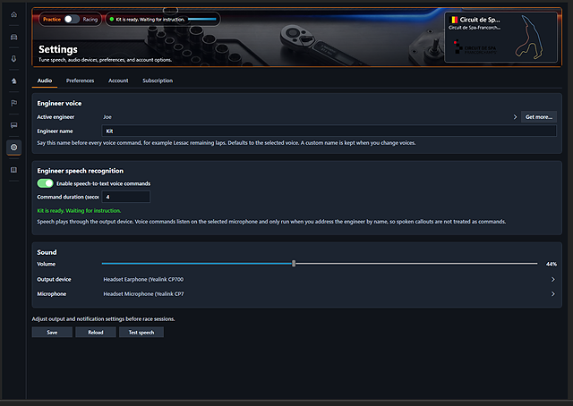Click the microphone icon in the sidebar
This screenshot has height=406, width=573.
pos(14,59)
